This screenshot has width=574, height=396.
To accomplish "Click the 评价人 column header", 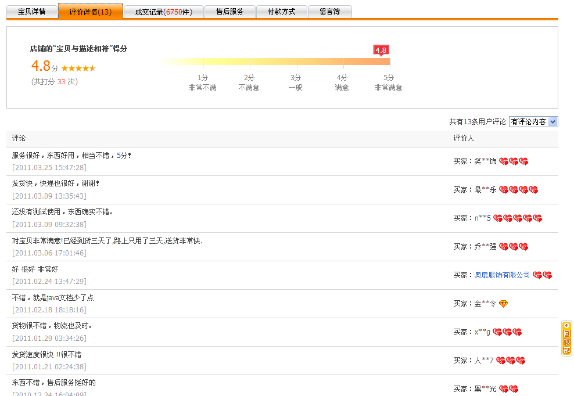I will tap(464, 138).
